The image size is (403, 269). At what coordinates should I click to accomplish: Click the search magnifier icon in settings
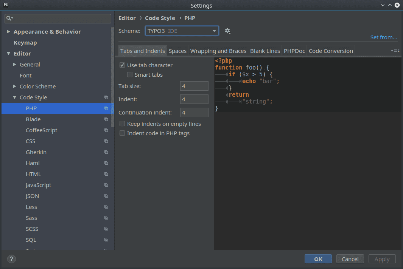[x=9, y=18]
